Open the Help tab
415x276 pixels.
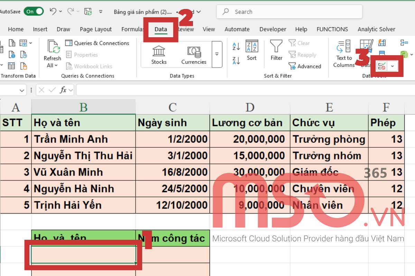pos(301,29)
